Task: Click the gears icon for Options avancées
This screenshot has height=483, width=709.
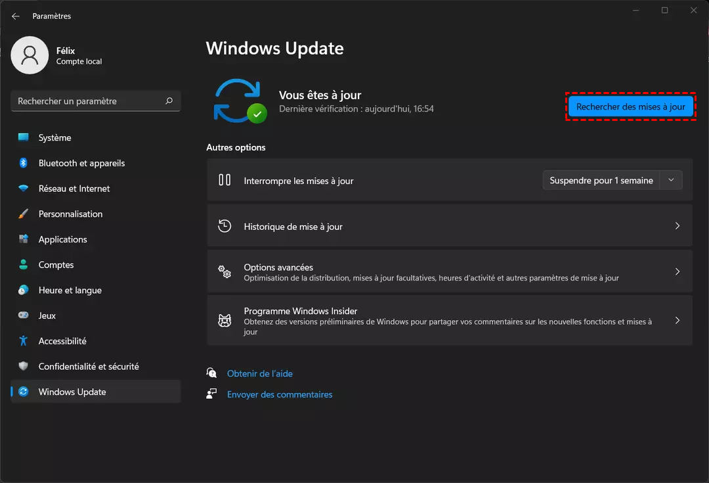Action: [x=225, y=271]
